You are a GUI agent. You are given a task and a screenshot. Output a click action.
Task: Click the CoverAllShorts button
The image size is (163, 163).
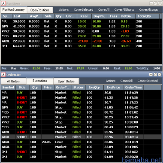[124, 9]
